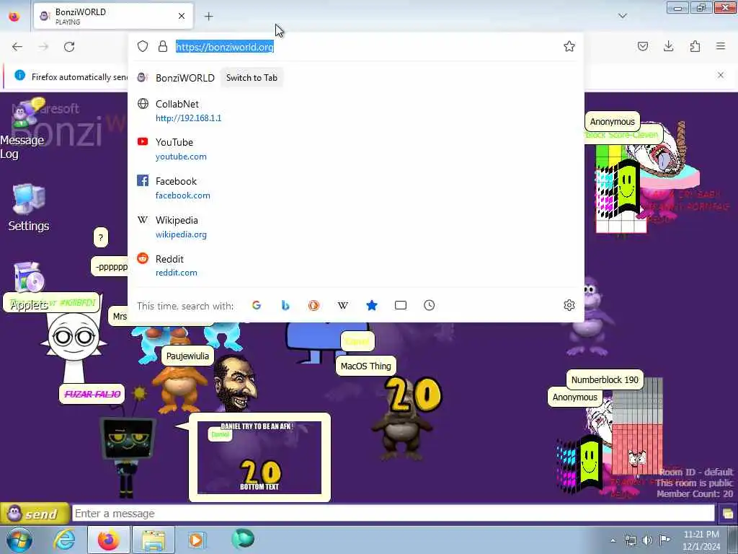Close the BonziWORLD tab

coord(182,16)
